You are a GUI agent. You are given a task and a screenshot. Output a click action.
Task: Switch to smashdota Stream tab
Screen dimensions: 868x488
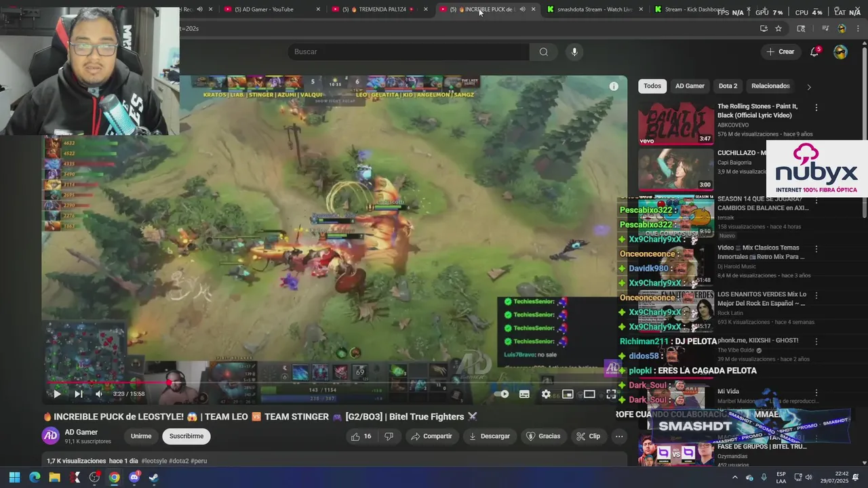pyautogui.click(x=595, y=9)
